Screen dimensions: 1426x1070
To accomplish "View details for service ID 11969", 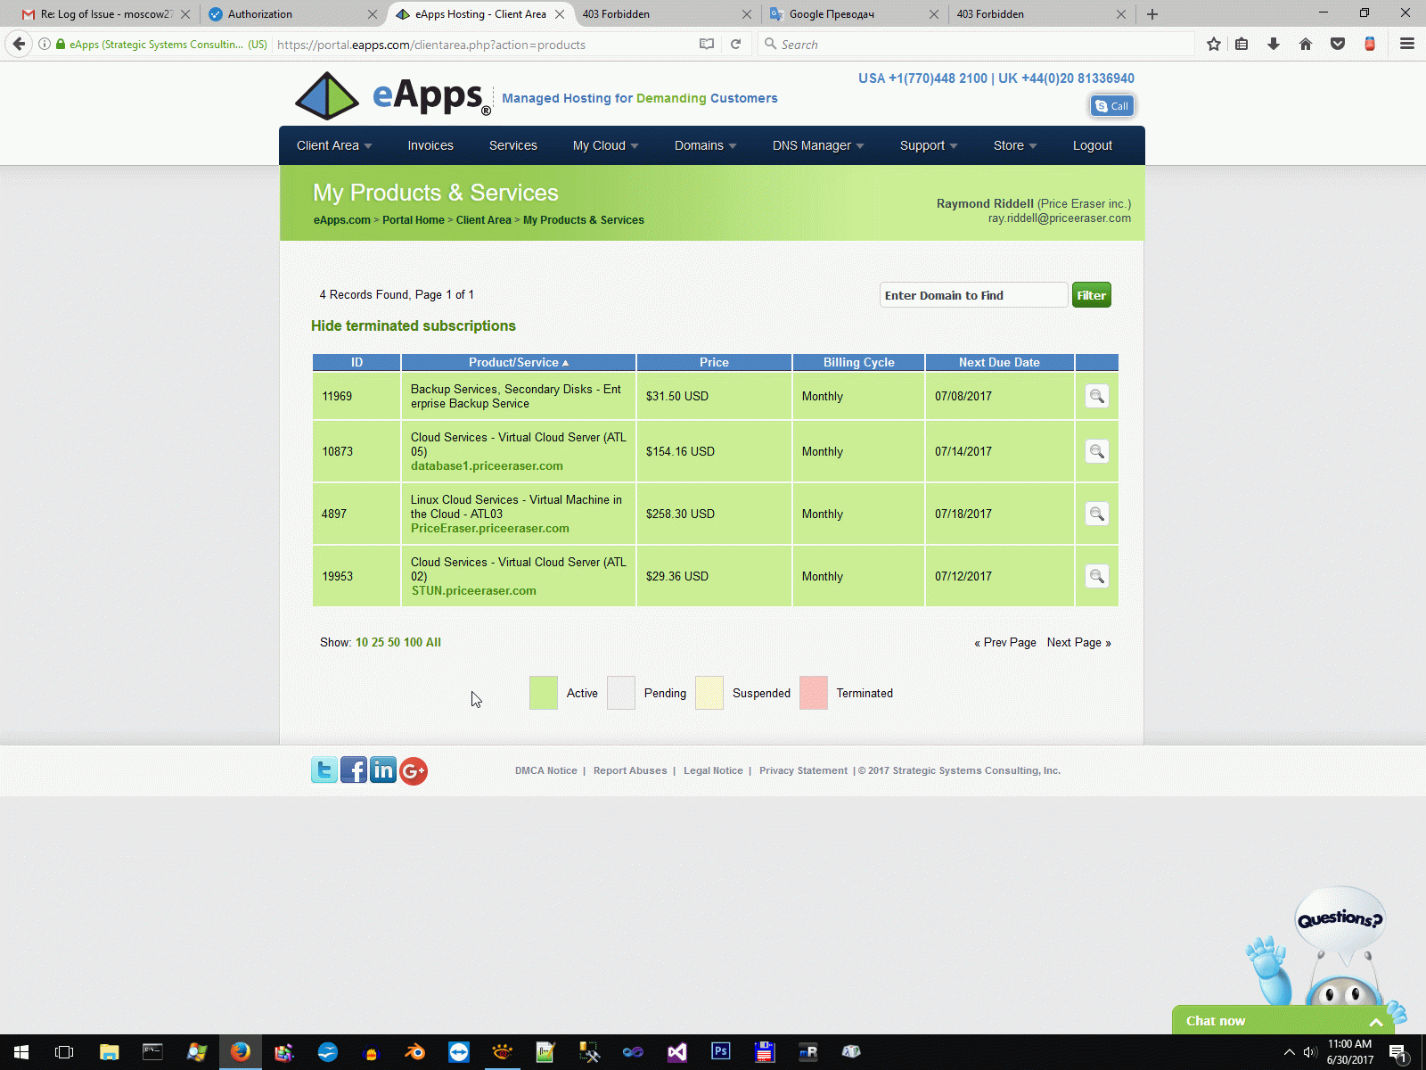I will point(1097,396).
